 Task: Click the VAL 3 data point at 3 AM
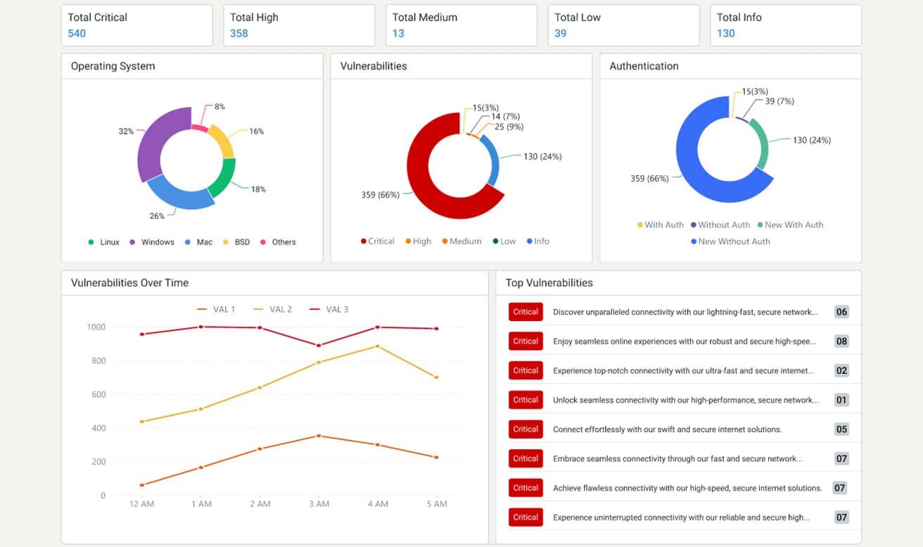pos(319,346)
